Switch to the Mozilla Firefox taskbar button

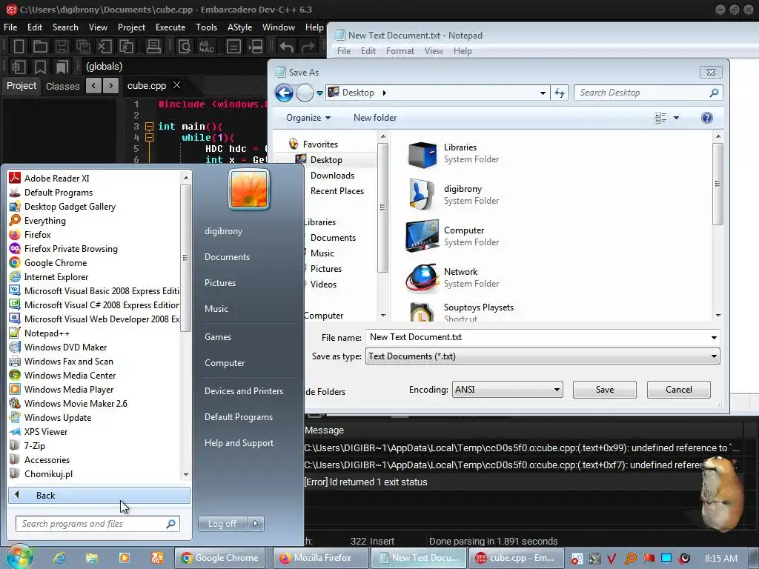320,558
